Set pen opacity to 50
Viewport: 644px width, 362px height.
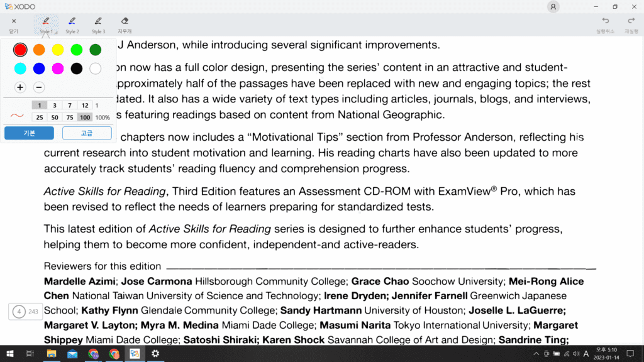[x=55, y=117]
